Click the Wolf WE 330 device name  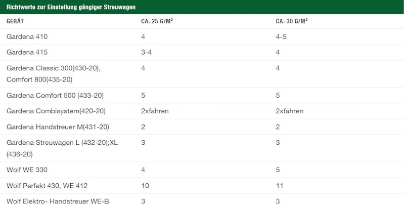coord(27,170)
